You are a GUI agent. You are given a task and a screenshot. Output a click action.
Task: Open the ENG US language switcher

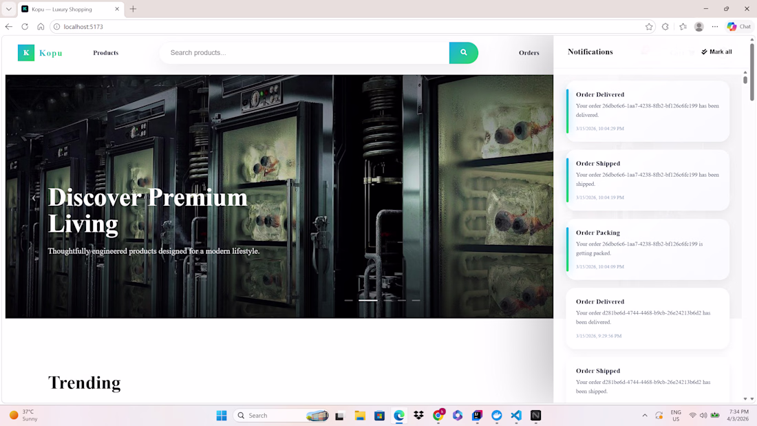coord(676,416)
